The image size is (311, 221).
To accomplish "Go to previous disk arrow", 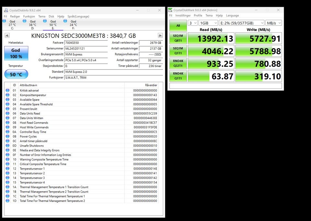I will coord(7,36).
